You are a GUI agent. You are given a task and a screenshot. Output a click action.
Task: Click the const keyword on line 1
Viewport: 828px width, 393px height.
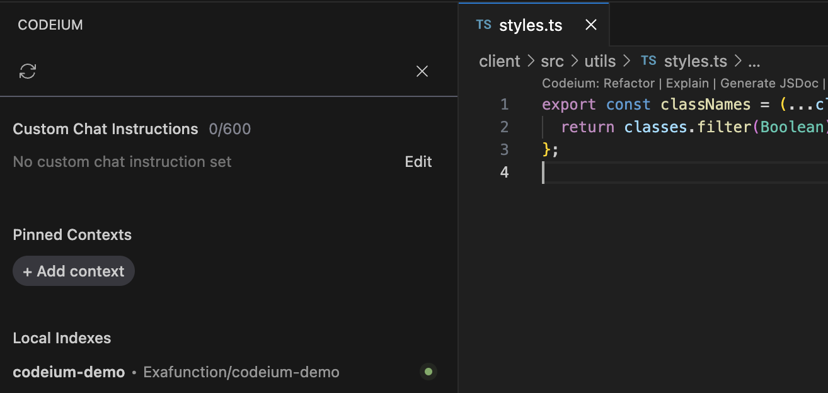pos(628,104)
